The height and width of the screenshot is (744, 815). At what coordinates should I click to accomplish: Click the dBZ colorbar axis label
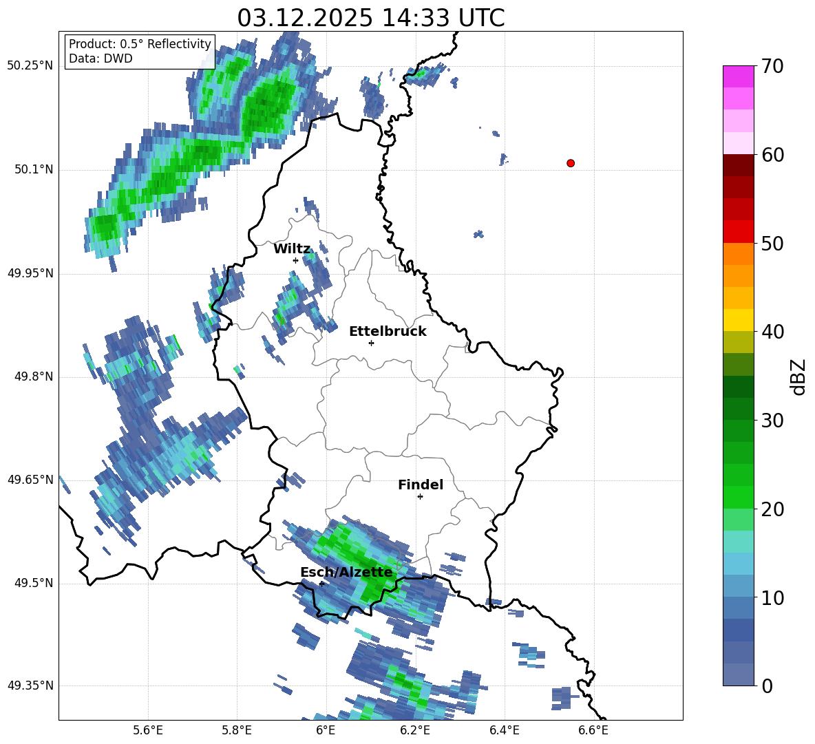tap(797, 376)
